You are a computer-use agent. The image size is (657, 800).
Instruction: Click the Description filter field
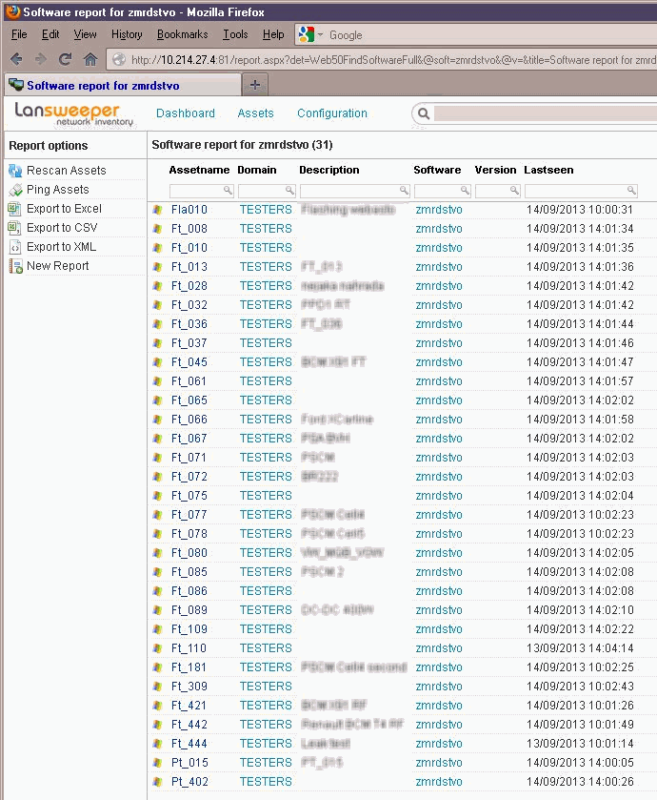(349, 191)
